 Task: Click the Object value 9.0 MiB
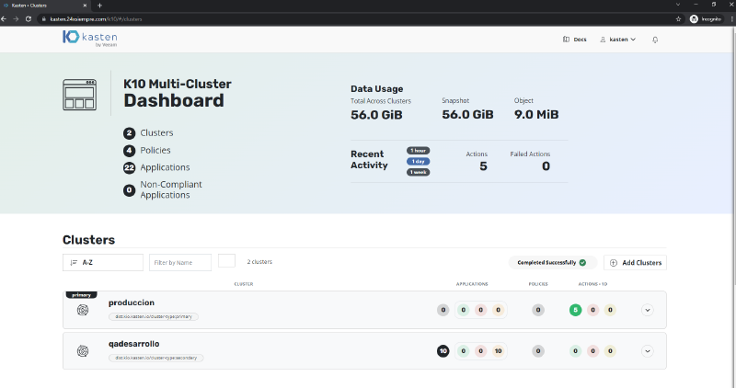click(x=536, y=115)
